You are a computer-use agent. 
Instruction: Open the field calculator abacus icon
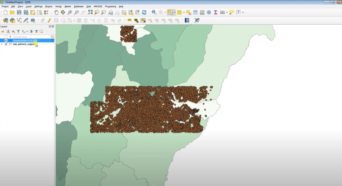[202, 13]
